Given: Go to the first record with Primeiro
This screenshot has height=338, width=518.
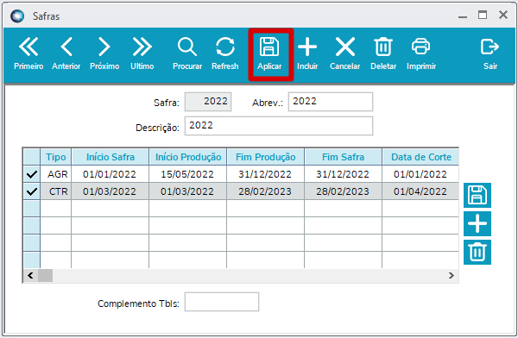Looking at the screenshot, I should coord(28,53).
